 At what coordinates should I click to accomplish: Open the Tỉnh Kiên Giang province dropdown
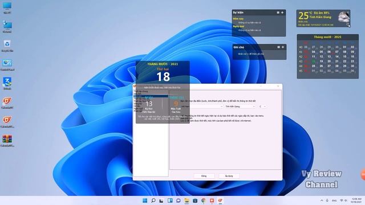point(240,106)
